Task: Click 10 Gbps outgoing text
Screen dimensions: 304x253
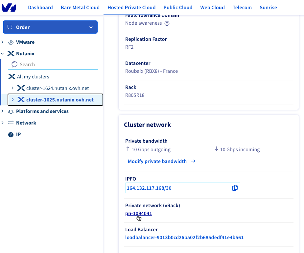Action: click(151, 150)
